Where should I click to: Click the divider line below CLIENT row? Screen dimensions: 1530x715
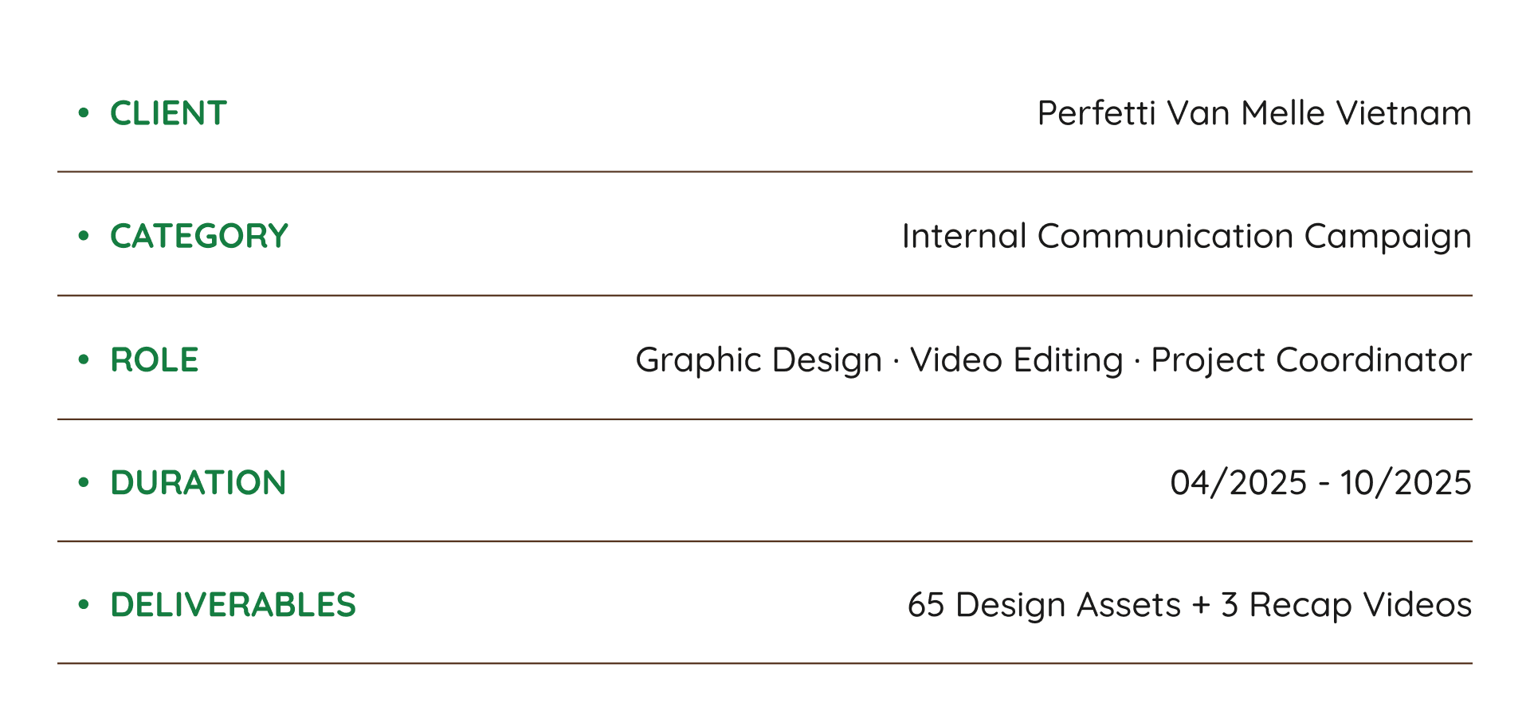click(765, 171)
